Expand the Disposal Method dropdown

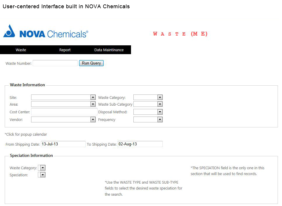pos(148,112)
